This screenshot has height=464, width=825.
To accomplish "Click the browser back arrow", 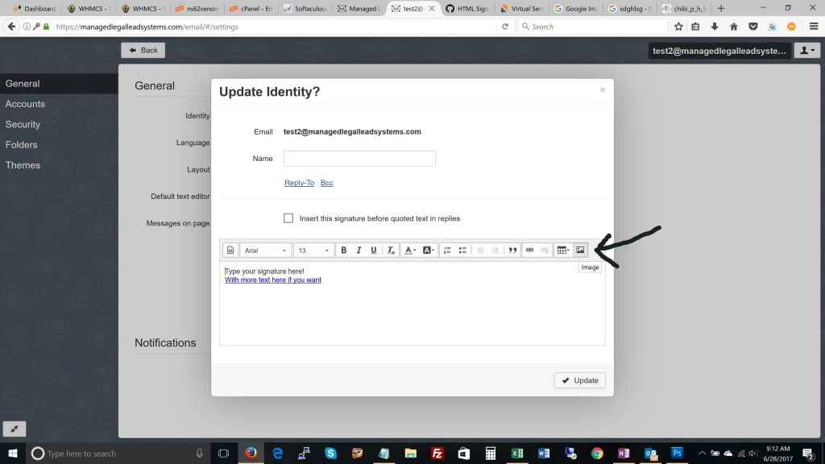I will (11, 27).
